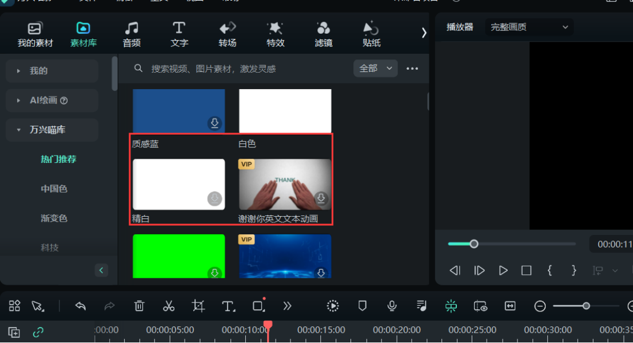The height and width of the screenshot is (343, 633).
Task: Click the scissors split tool icon
Action: [169, 306]
